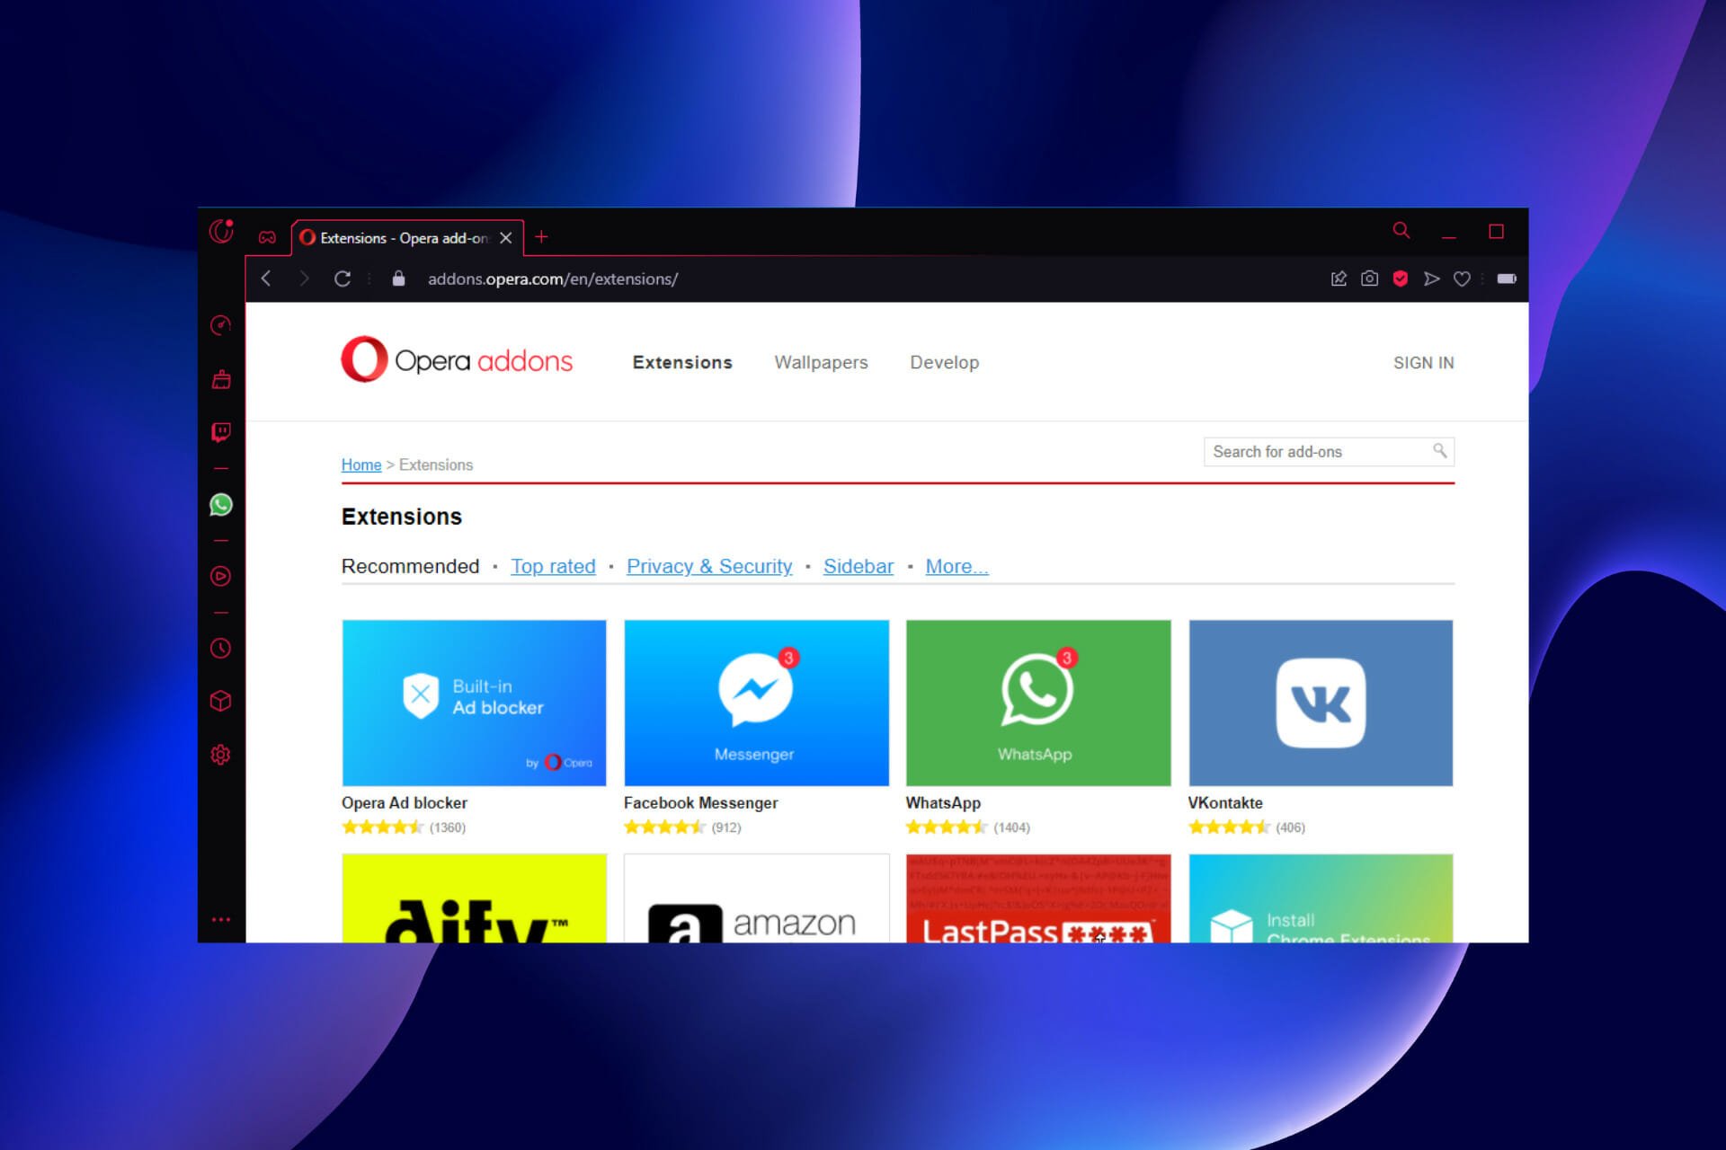Click the Opera wallet/briefcase icon

(x=219, y=378)
